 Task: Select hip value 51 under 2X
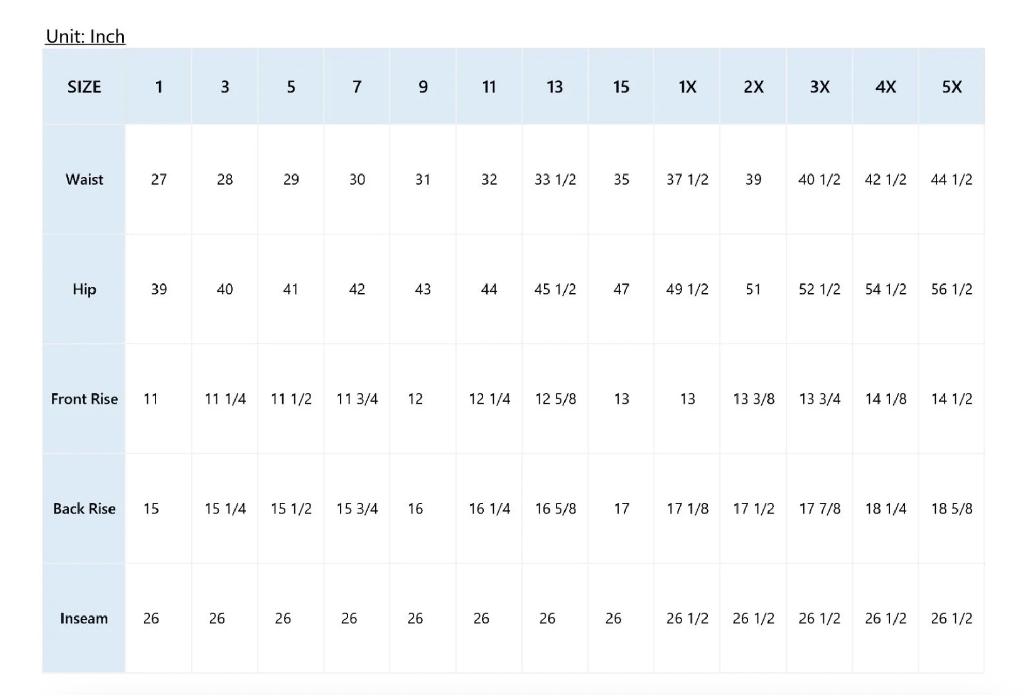[753, 289]
